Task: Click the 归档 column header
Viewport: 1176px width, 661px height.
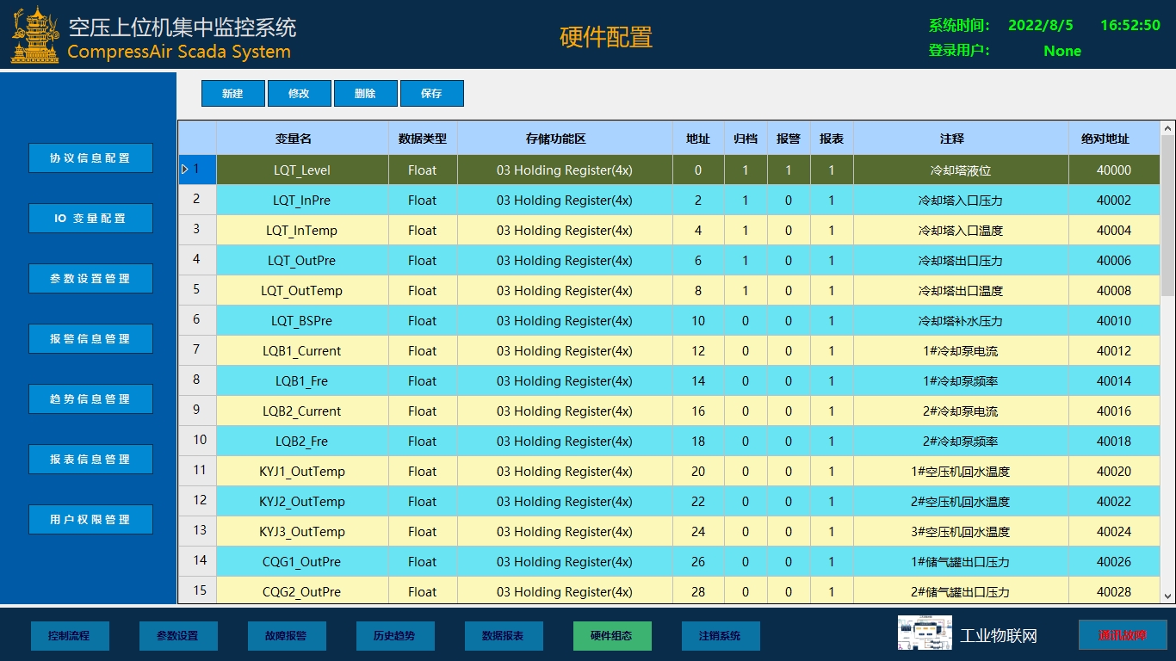Action: pos(746,138)
